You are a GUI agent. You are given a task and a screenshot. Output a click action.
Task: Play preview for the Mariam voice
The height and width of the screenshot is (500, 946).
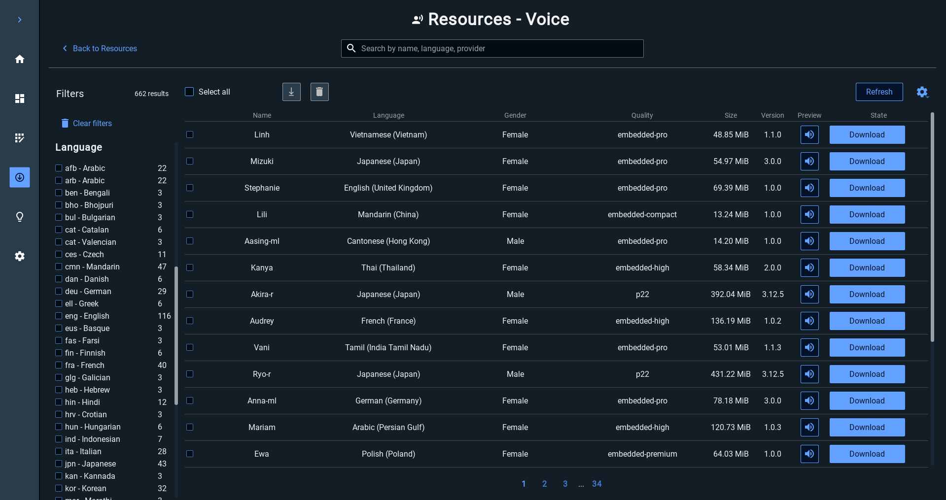(809, 427)
